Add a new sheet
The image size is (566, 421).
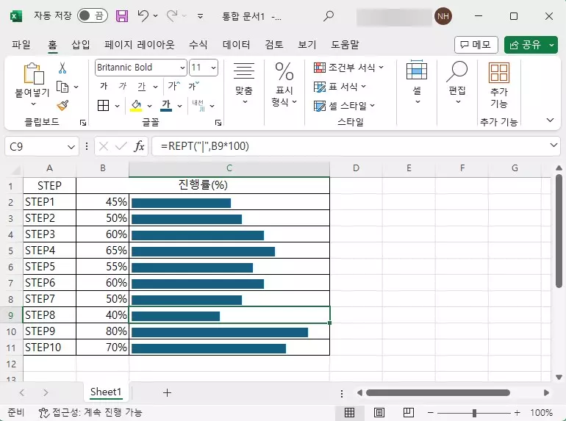167,392
